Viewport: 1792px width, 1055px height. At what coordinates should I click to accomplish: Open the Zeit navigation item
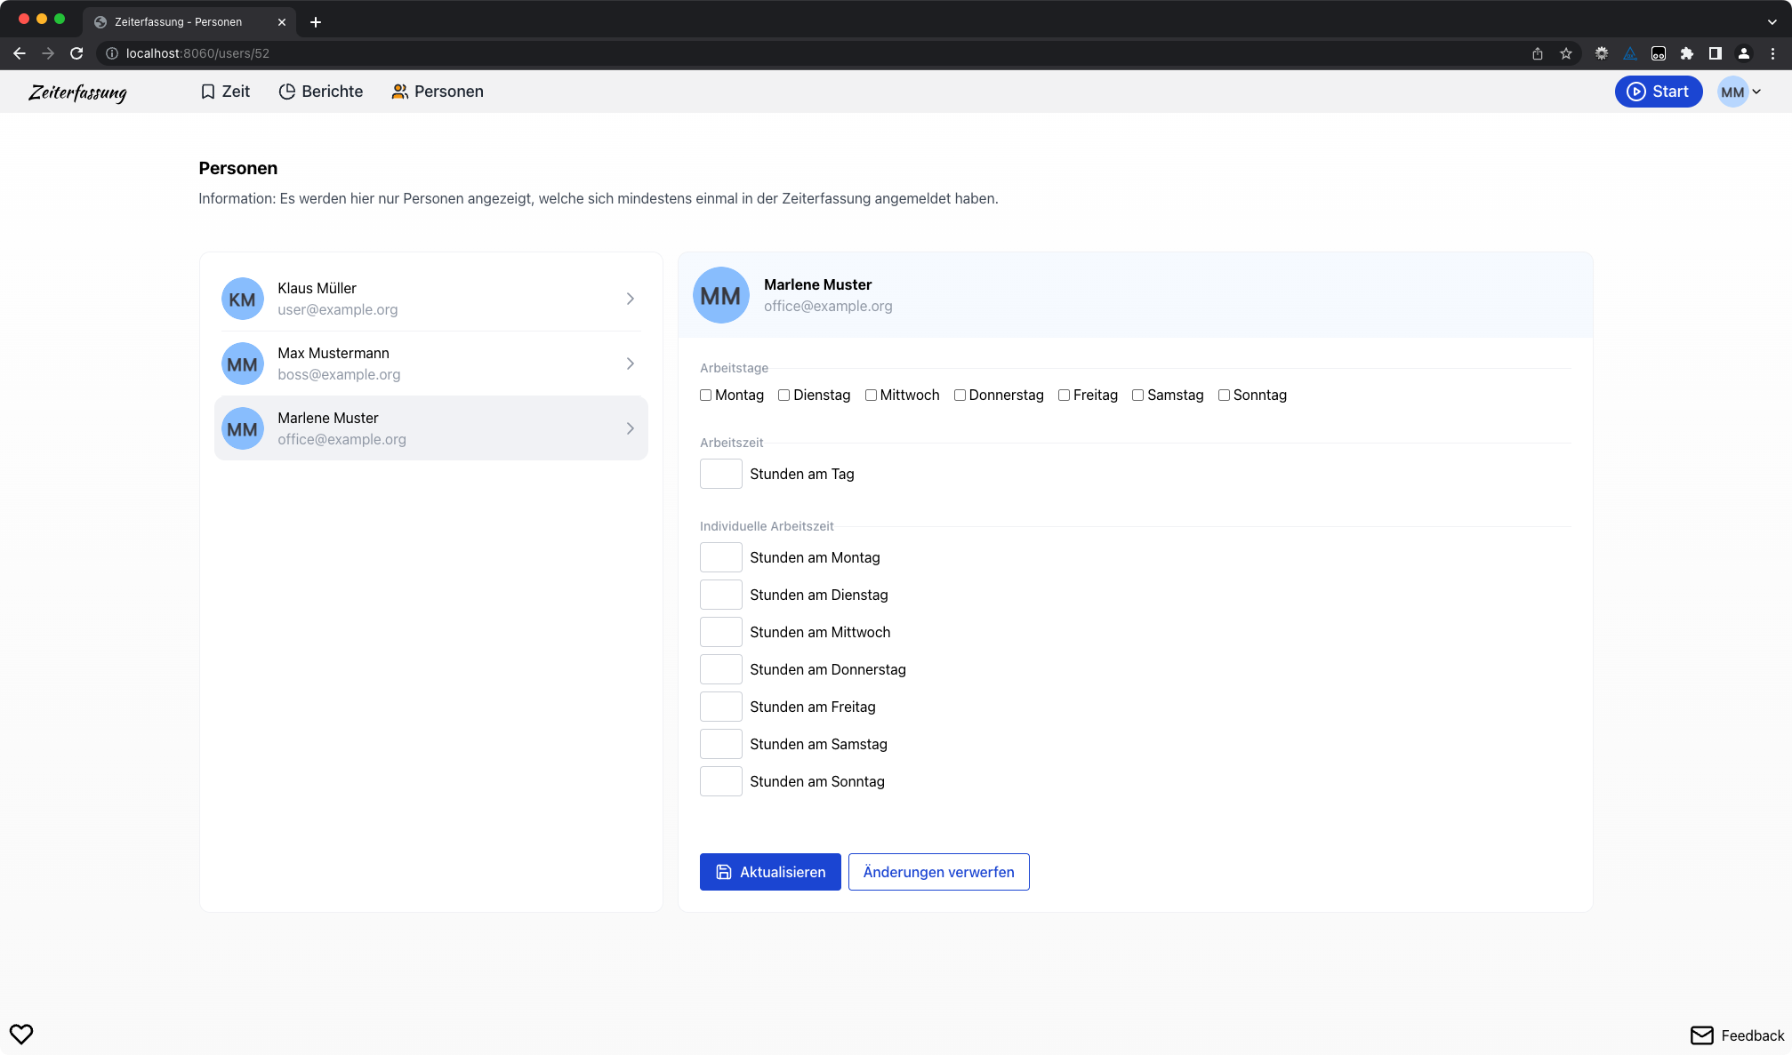(225, 92)
